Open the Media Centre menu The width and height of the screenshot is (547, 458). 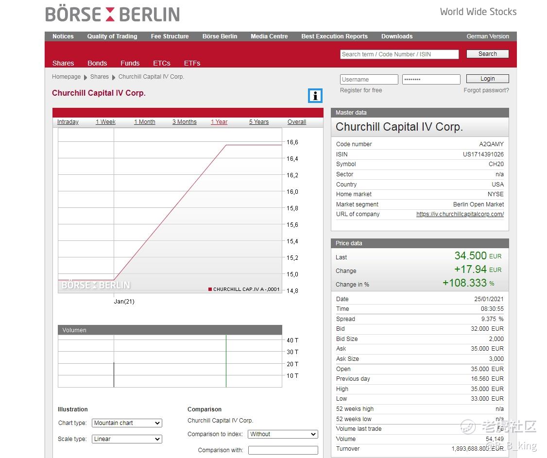click(x=269, y=36)
